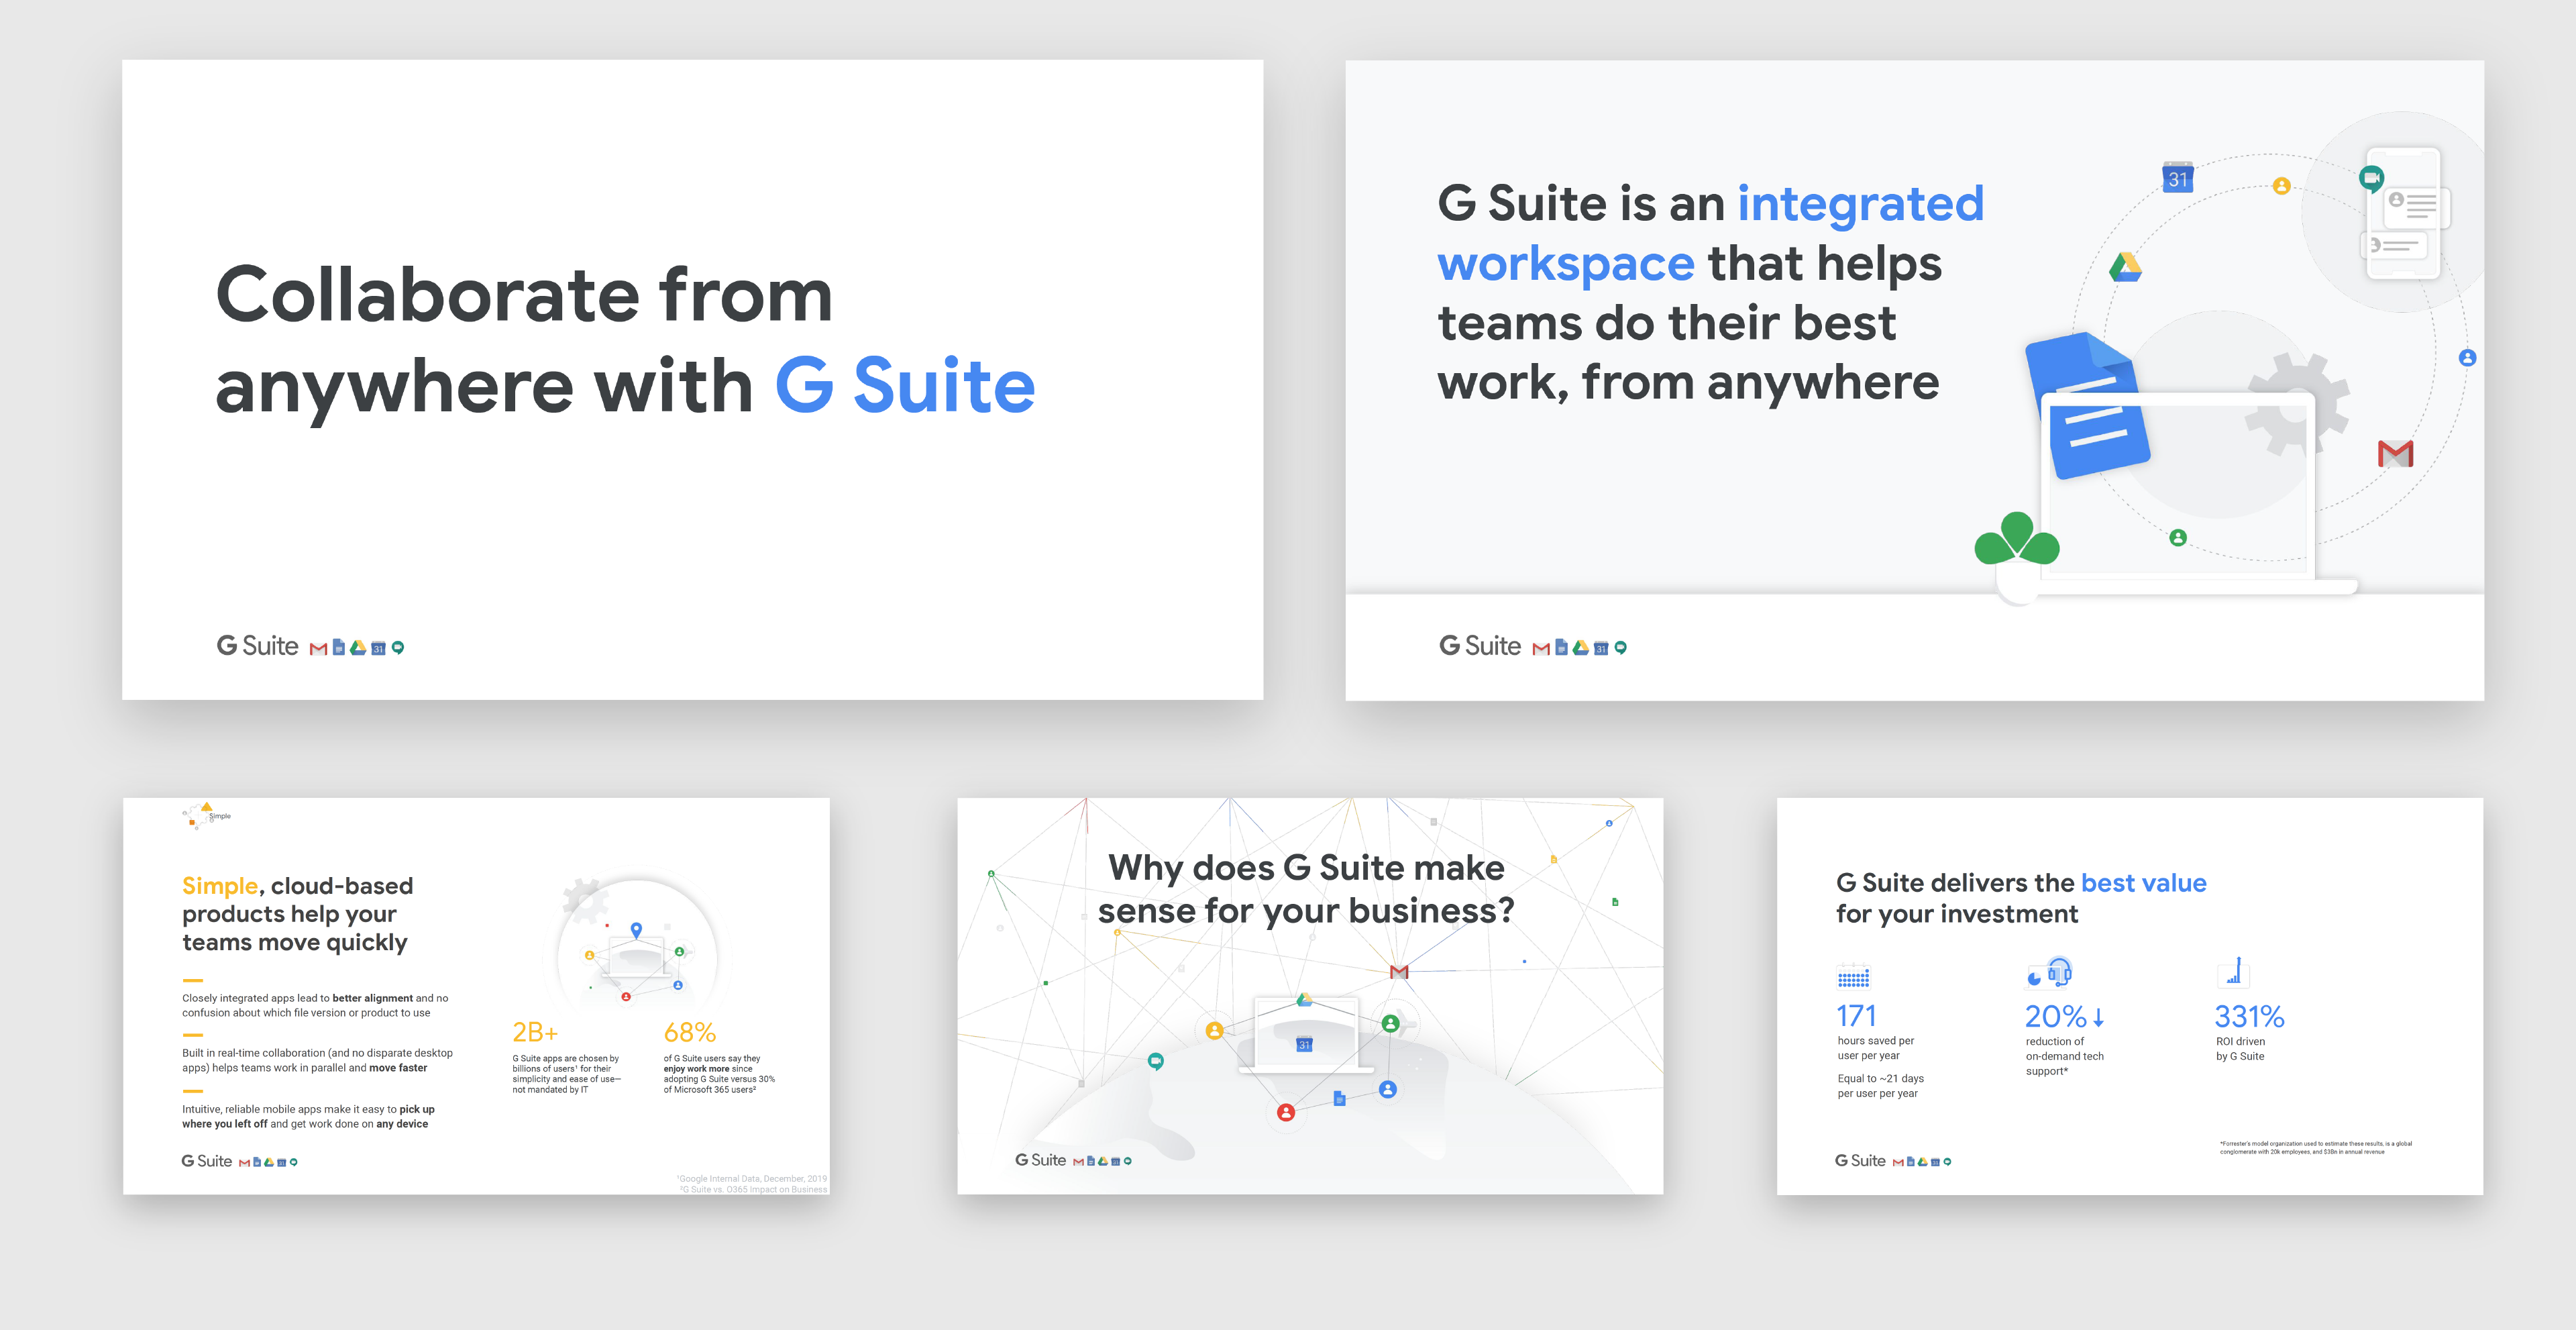This screenshot has height=1330, width=2576.
Task: Click the blue person icon at the orbit's right edge
Action: (x=2467, y=358)
